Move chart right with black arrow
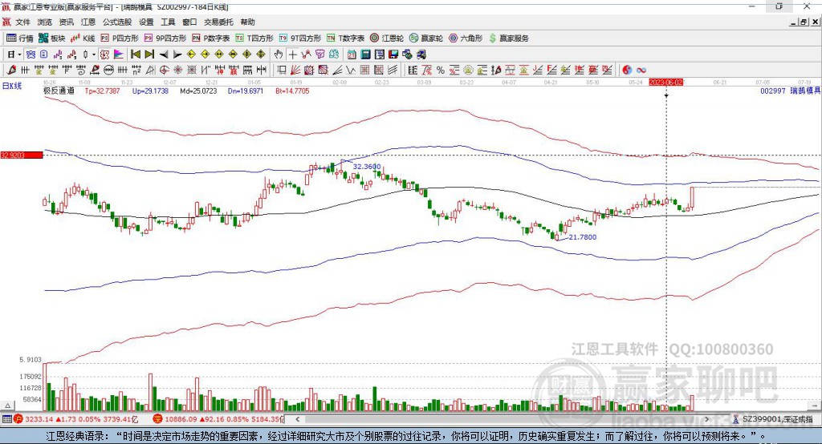This screenshot has width=822, height=444. click(x=177, y=54)
